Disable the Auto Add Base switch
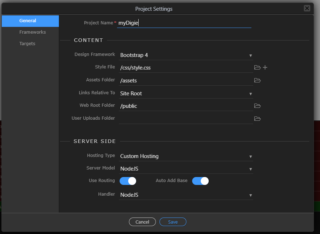 click(200, 181)
